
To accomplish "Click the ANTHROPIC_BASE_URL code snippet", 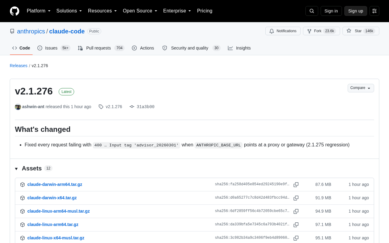I will [219, 145].
